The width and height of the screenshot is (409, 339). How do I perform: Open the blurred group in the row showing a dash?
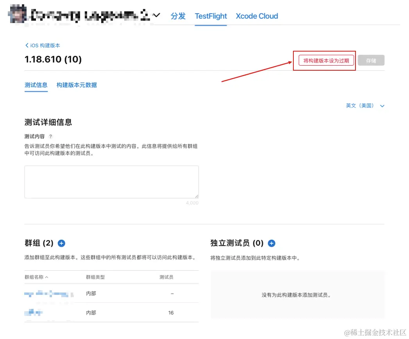coord(49,294)
